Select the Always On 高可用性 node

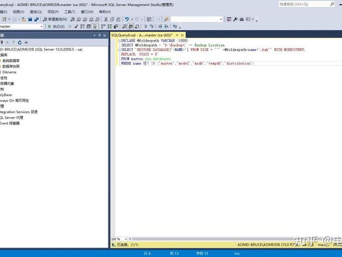(15, 101)
